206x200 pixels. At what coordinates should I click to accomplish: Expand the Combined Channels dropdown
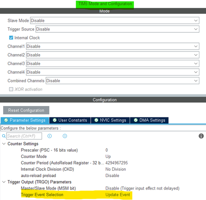(x=122, y=81)
